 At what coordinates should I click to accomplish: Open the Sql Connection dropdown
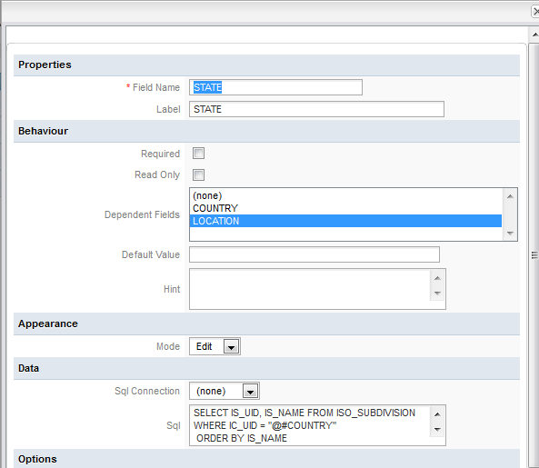(250, 392)
